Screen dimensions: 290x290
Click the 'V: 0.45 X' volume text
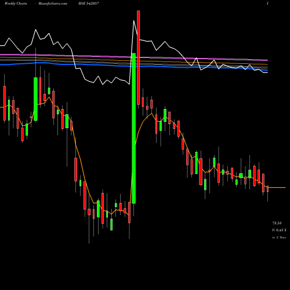279,230
